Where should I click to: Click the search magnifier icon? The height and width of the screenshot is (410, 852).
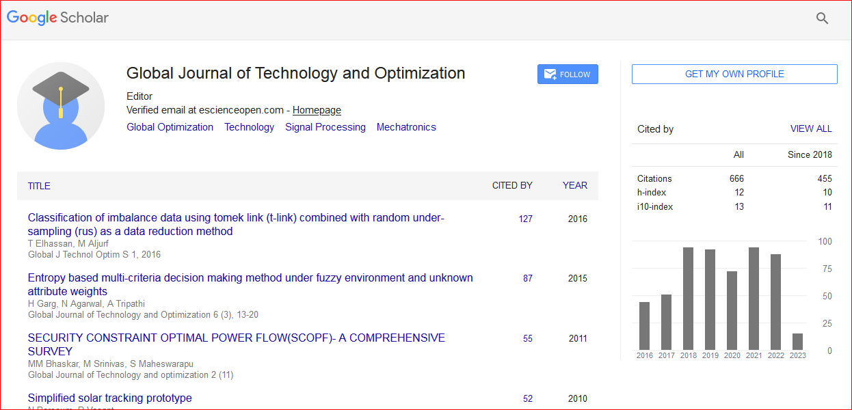coord(822,18)
